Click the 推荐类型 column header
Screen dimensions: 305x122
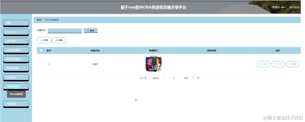(212, 51)
